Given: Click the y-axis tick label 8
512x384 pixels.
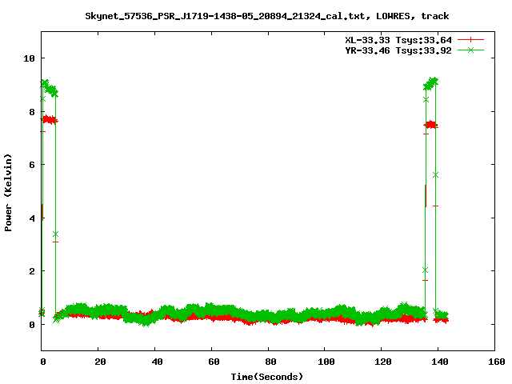Looking at the screenshot, I should click(x=32, y=112).
